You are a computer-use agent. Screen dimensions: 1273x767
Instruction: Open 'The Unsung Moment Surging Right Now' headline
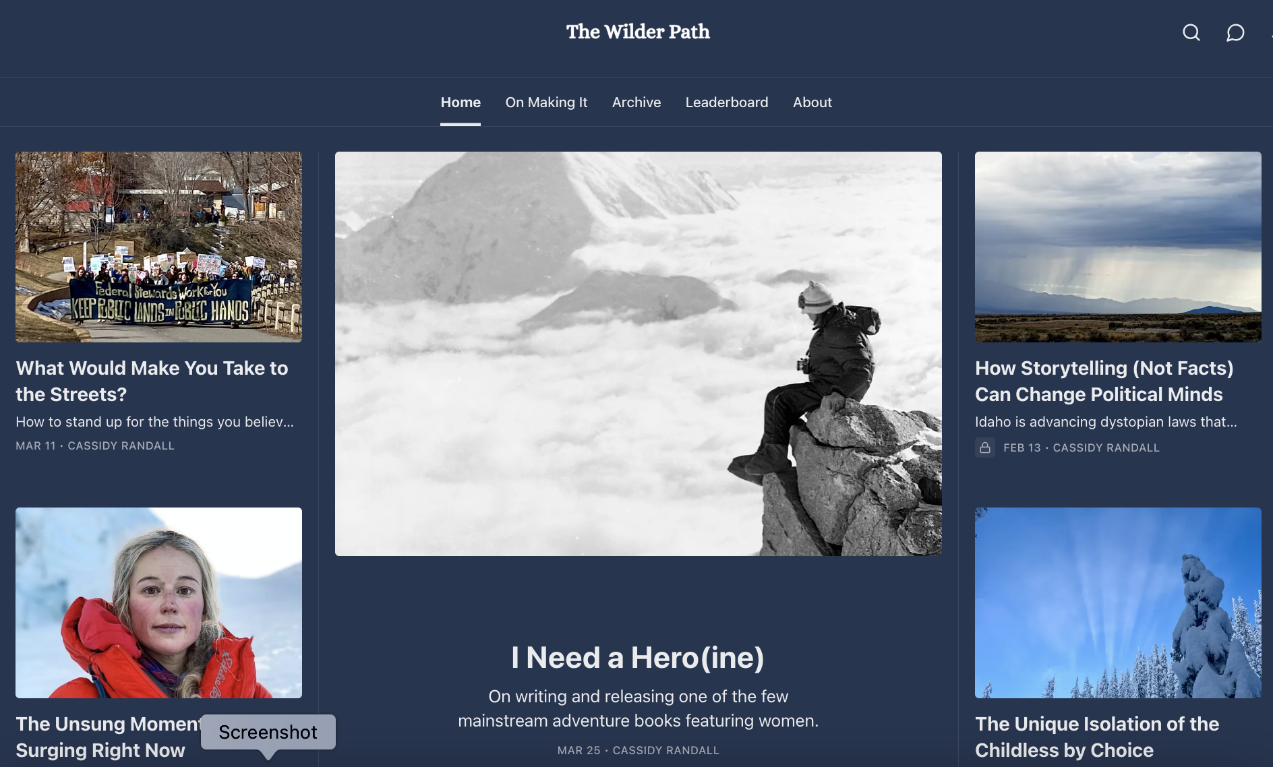pos(108,737)
